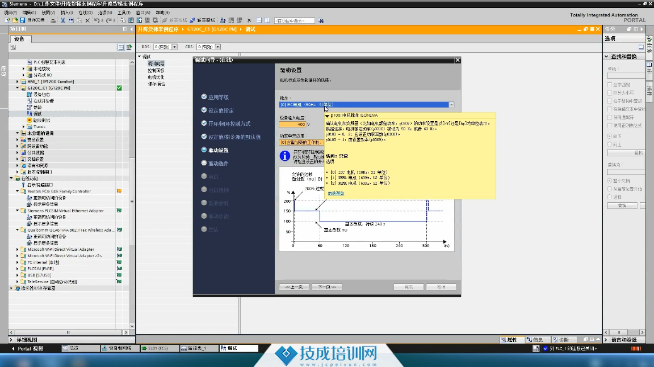The width and height of the screenshot is (654, 367).
Task: Click the search in project input field
Action: [295, 20]
